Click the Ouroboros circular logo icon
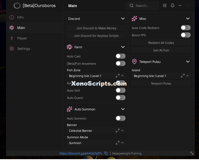199x167 pixels. [x=17, y=5]
